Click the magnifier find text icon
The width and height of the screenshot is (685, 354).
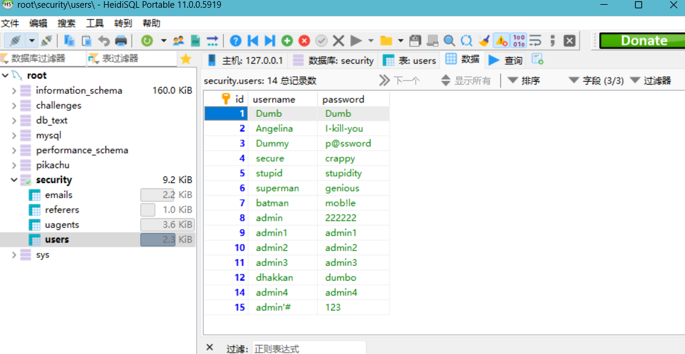click(x=449, y=41)
